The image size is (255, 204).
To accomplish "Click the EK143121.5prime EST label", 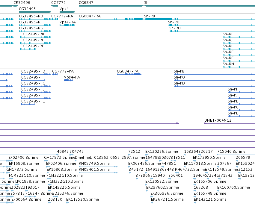I will coord(210,200).
